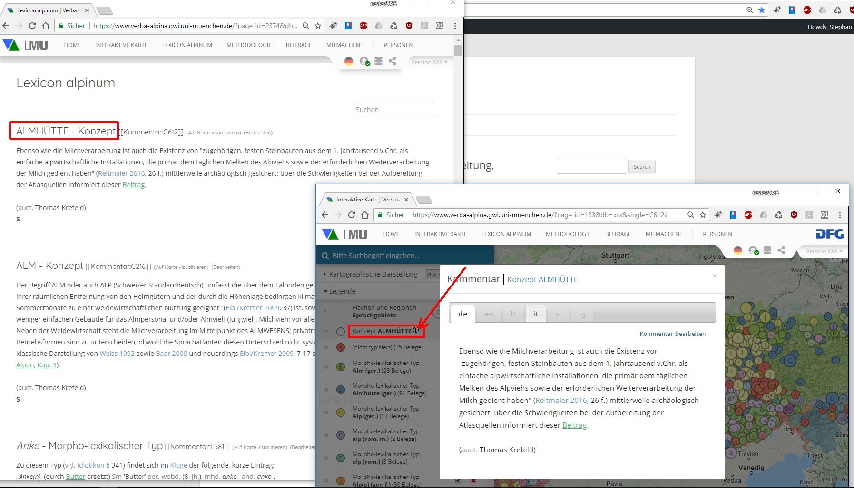854x488 pixels.
Task: Open Adblock Plus extension in Lexicon alpinum window
Action: (363, 26)
